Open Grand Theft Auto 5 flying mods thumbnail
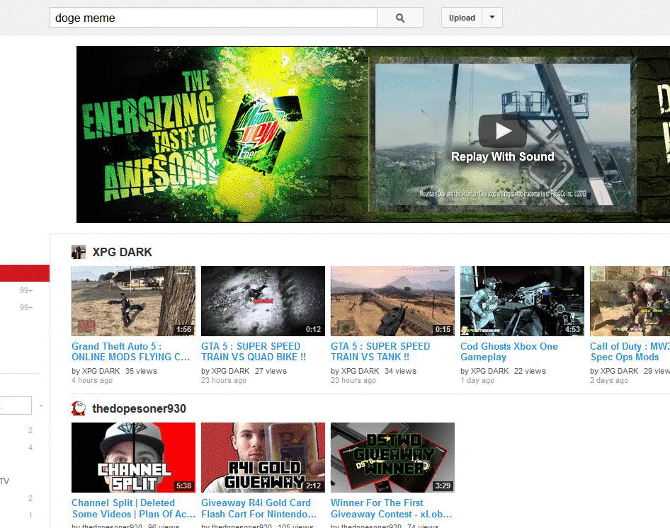Screen dimensions: 670x528 coord(133,301)
